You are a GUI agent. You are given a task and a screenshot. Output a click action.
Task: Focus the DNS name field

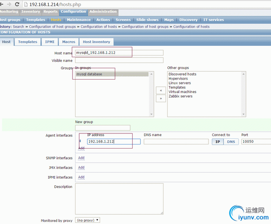(176, 142)
